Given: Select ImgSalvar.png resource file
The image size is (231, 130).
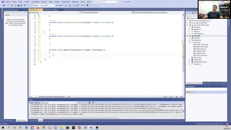Looking at the screenshot, I should tap(201, 53).
